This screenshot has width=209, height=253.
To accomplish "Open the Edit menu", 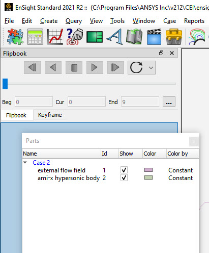I will point(27,21).
